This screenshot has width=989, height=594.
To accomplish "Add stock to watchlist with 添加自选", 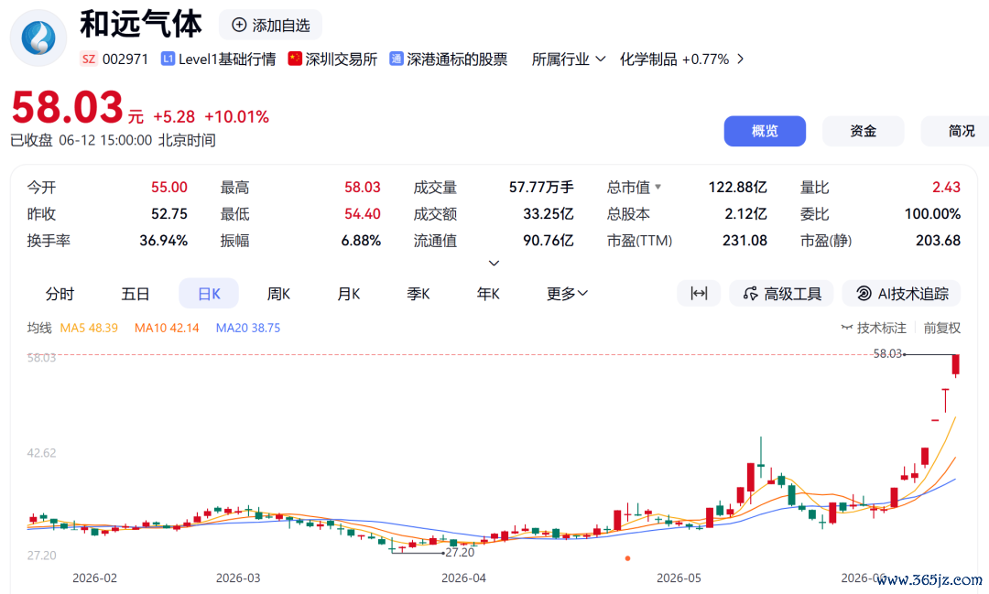I will pos(270,26).
